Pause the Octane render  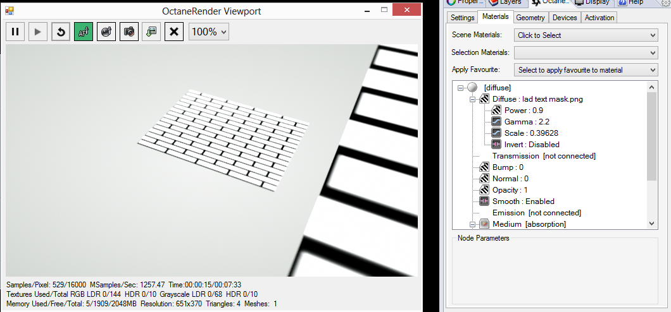click(15, 32)
